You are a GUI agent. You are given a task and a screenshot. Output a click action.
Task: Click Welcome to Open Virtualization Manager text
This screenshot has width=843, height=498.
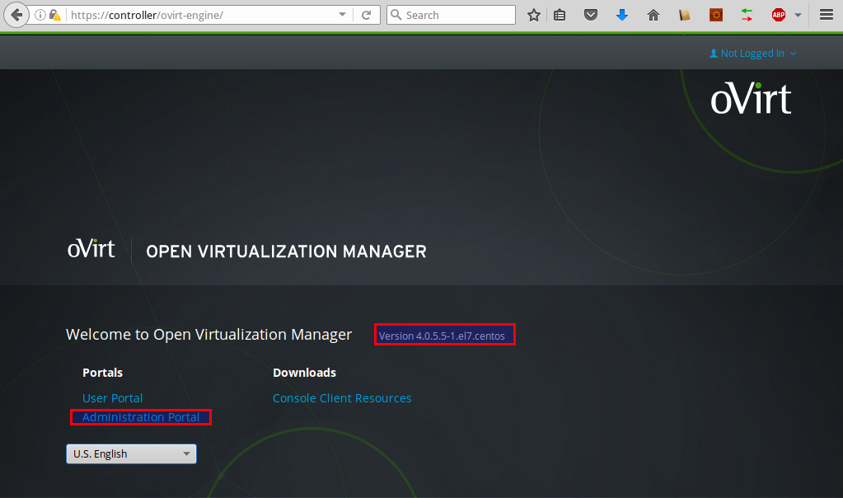(208, 335)
